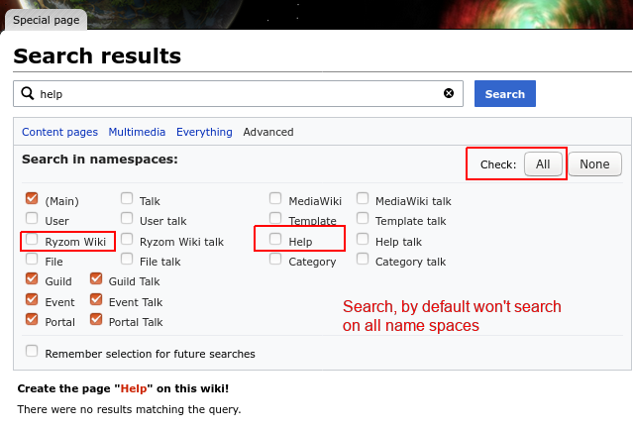Click the clear search text icon
633x432 pixels.
coord(449,94)
